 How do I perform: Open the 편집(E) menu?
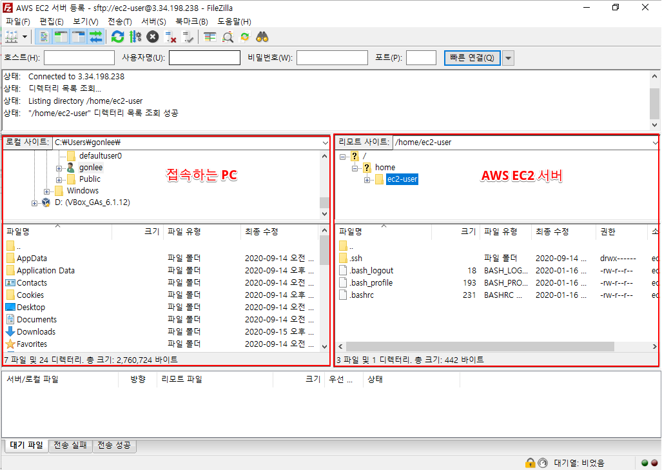coord(52,21)
